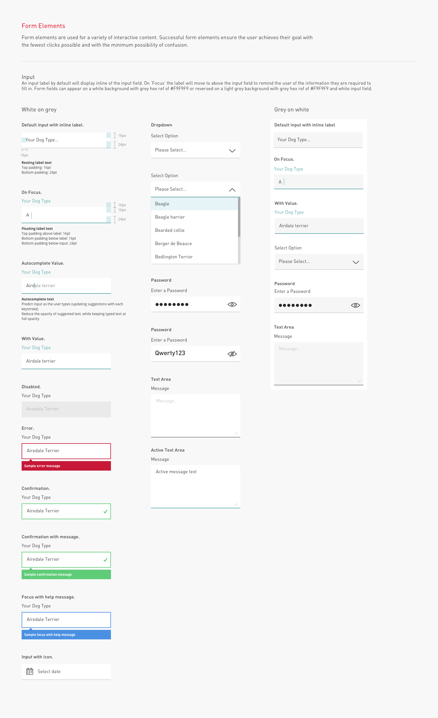The image size is (438, 718).
Task: Click the red Sample error message banner
Action: coord(66,466)
